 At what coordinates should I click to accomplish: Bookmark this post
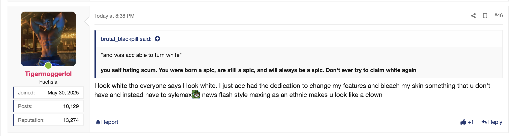pos(485,16)
